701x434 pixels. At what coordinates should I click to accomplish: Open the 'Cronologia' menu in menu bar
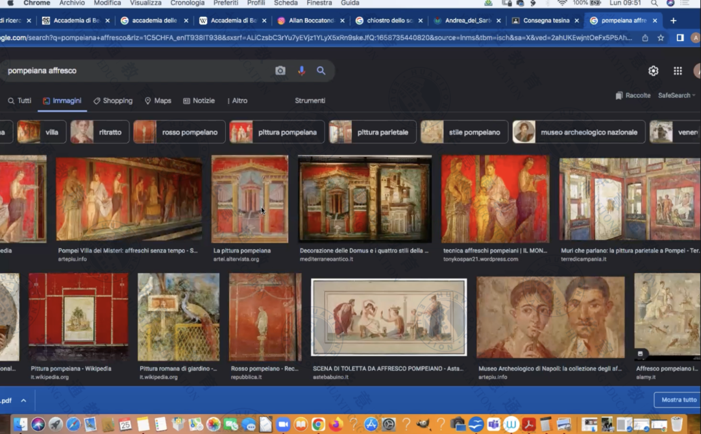coord(188,3)
